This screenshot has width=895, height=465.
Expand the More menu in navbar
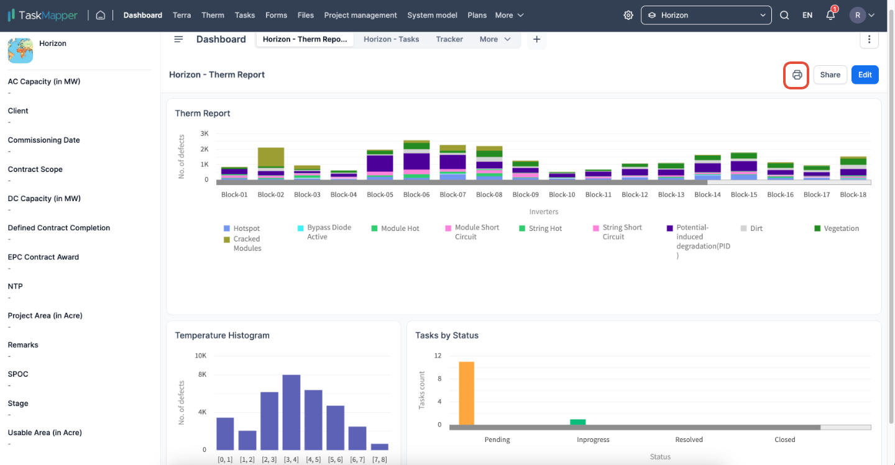510,15
